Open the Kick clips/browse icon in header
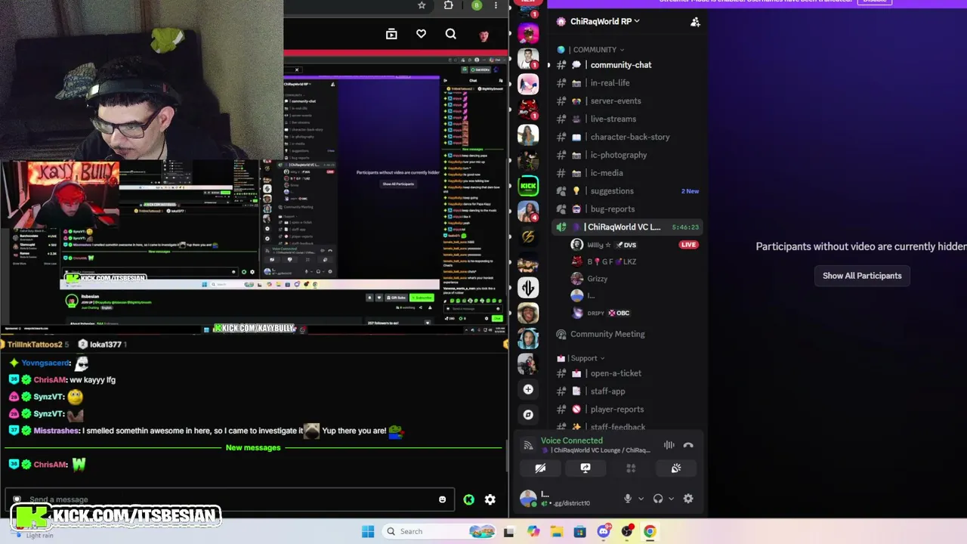This screenshot has width=967, height=544. pyautogui.click(x=391, y=34)
